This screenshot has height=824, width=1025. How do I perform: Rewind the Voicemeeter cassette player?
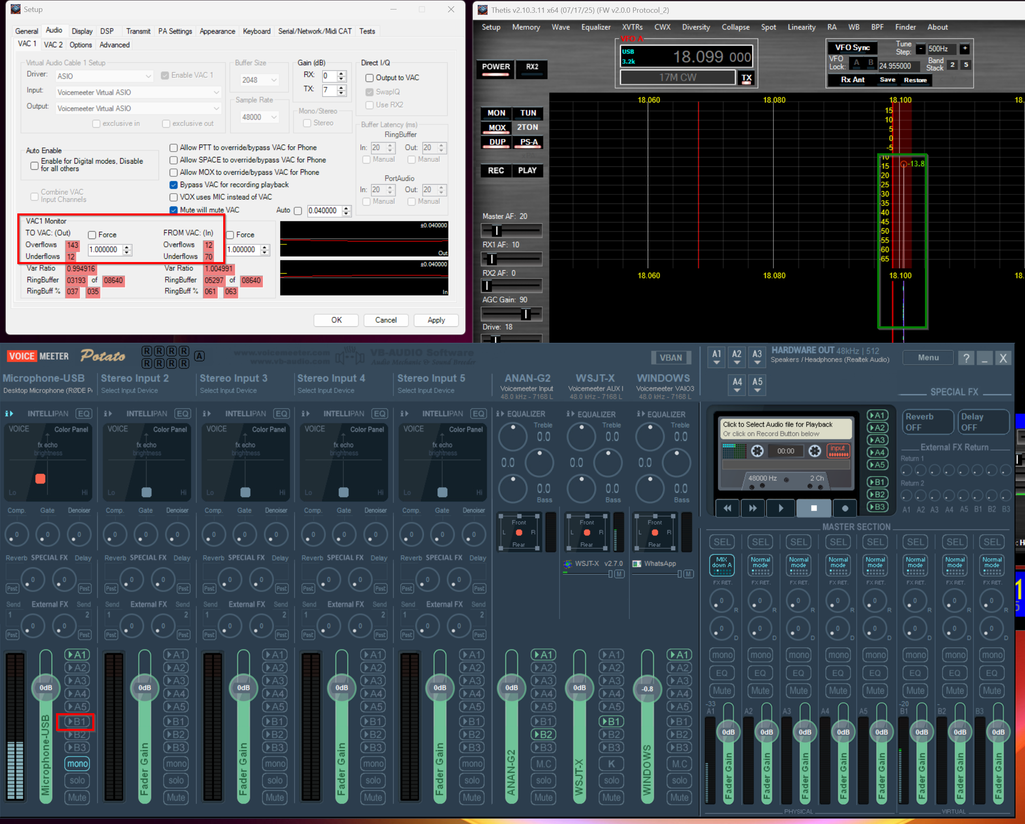point(727,508)
